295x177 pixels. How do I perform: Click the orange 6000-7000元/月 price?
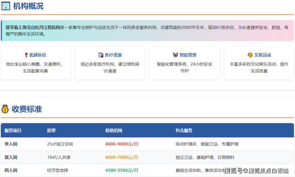(122, 157)
